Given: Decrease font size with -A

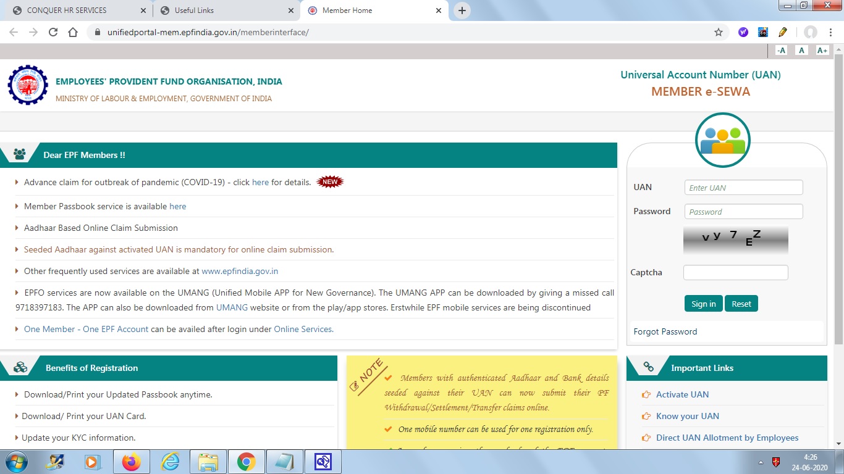Looking at the screenshot, I should (782, 51).
